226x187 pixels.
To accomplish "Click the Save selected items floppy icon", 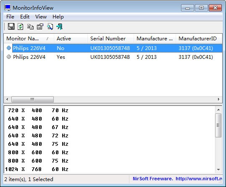I will tap(11, 26).
